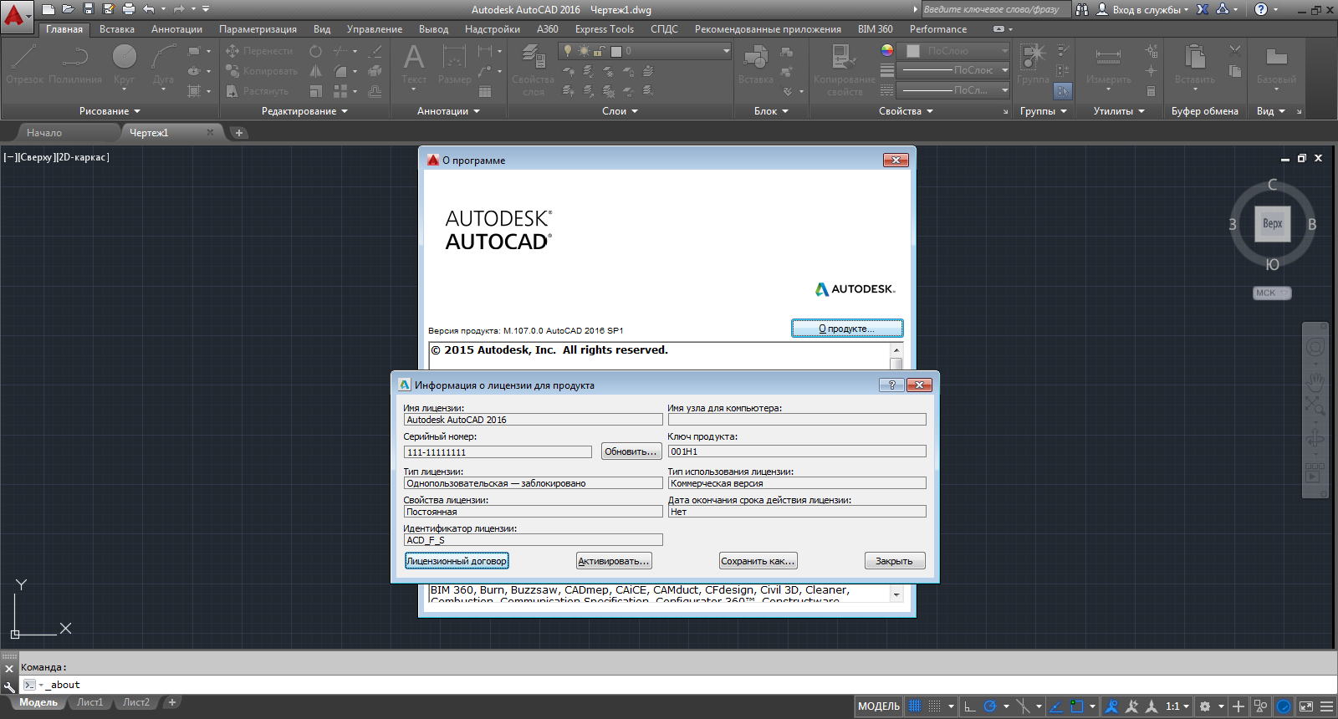Click the Pan hand icon on navigation bar
Screen dimensions: 1338x719
(1315, 382)
